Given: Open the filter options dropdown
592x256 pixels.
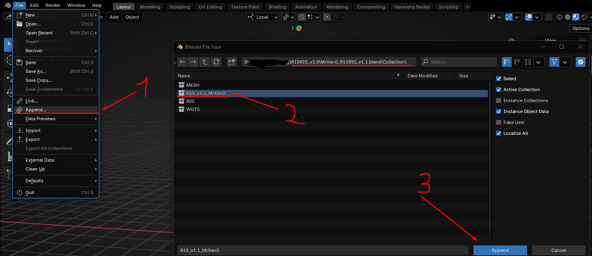Looking at the screenshot, I should click(x=565, y=62).
